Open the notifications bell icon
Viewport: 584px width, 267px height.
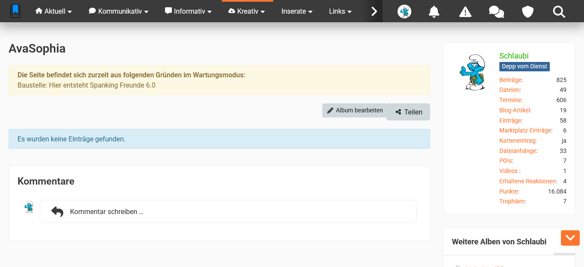click(434, 12)
